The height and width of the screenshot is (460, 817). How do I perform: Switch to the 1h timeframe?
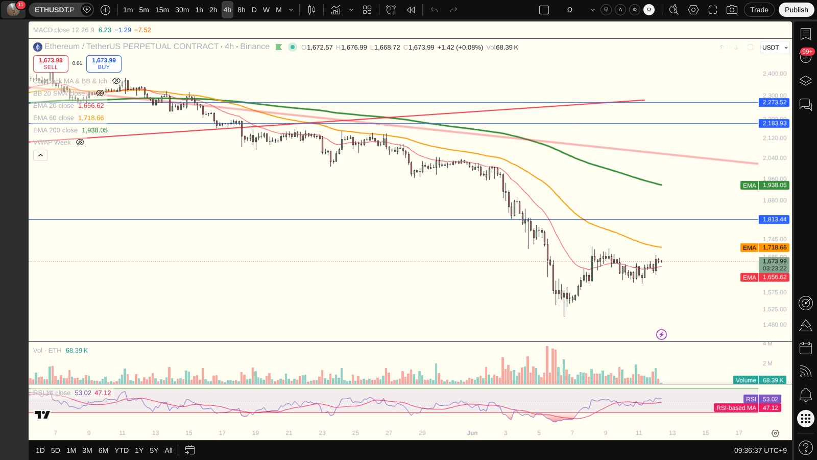[x=199, y=10]
